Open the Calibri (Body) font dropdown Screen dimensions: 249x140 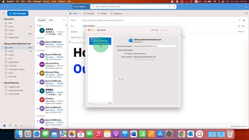pyautogui.click(x=77, y=37)
